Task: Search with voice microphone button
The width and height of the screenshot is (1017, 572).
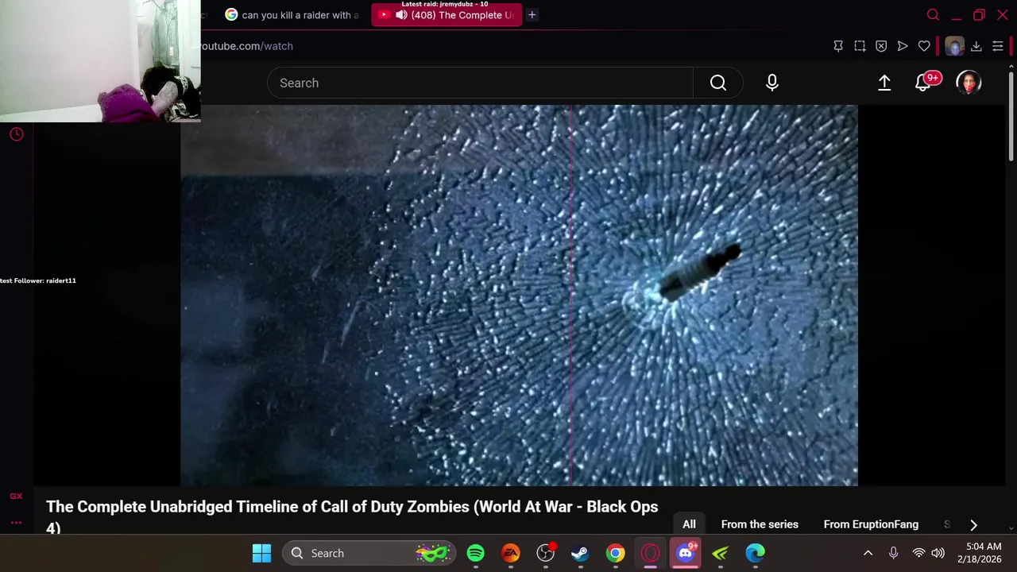Action: point(772,83)
